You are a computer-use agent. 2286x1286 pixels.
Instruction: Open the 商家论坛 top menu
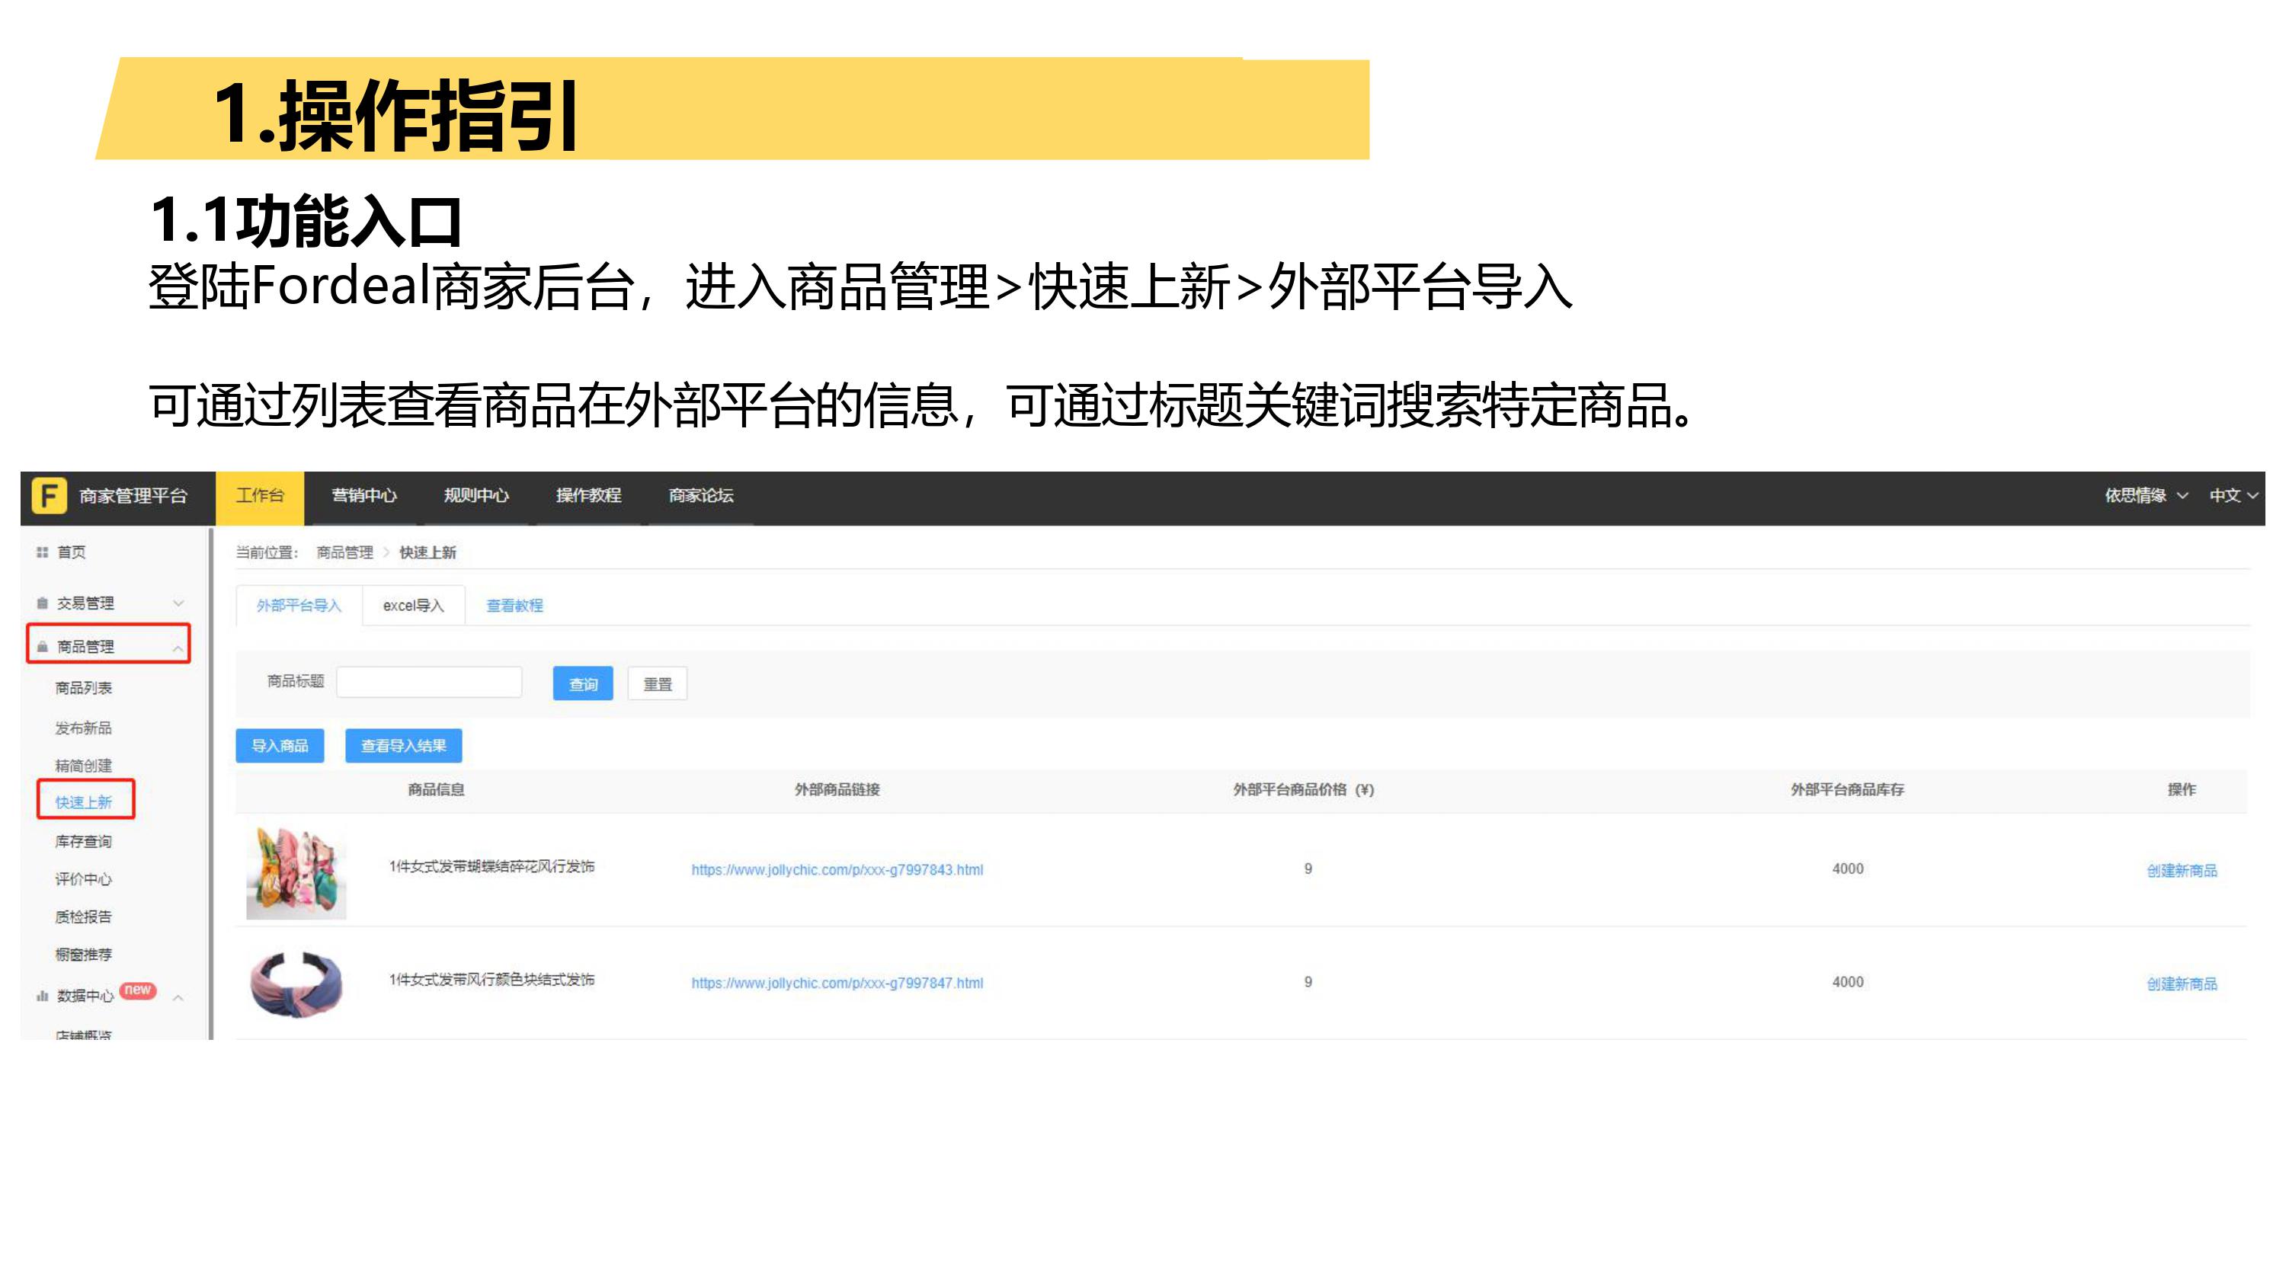tap(701, 496)
